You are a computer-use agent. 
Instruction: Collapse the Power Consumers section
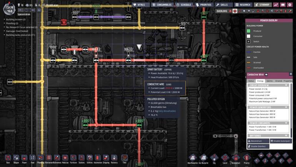[268, 123]
